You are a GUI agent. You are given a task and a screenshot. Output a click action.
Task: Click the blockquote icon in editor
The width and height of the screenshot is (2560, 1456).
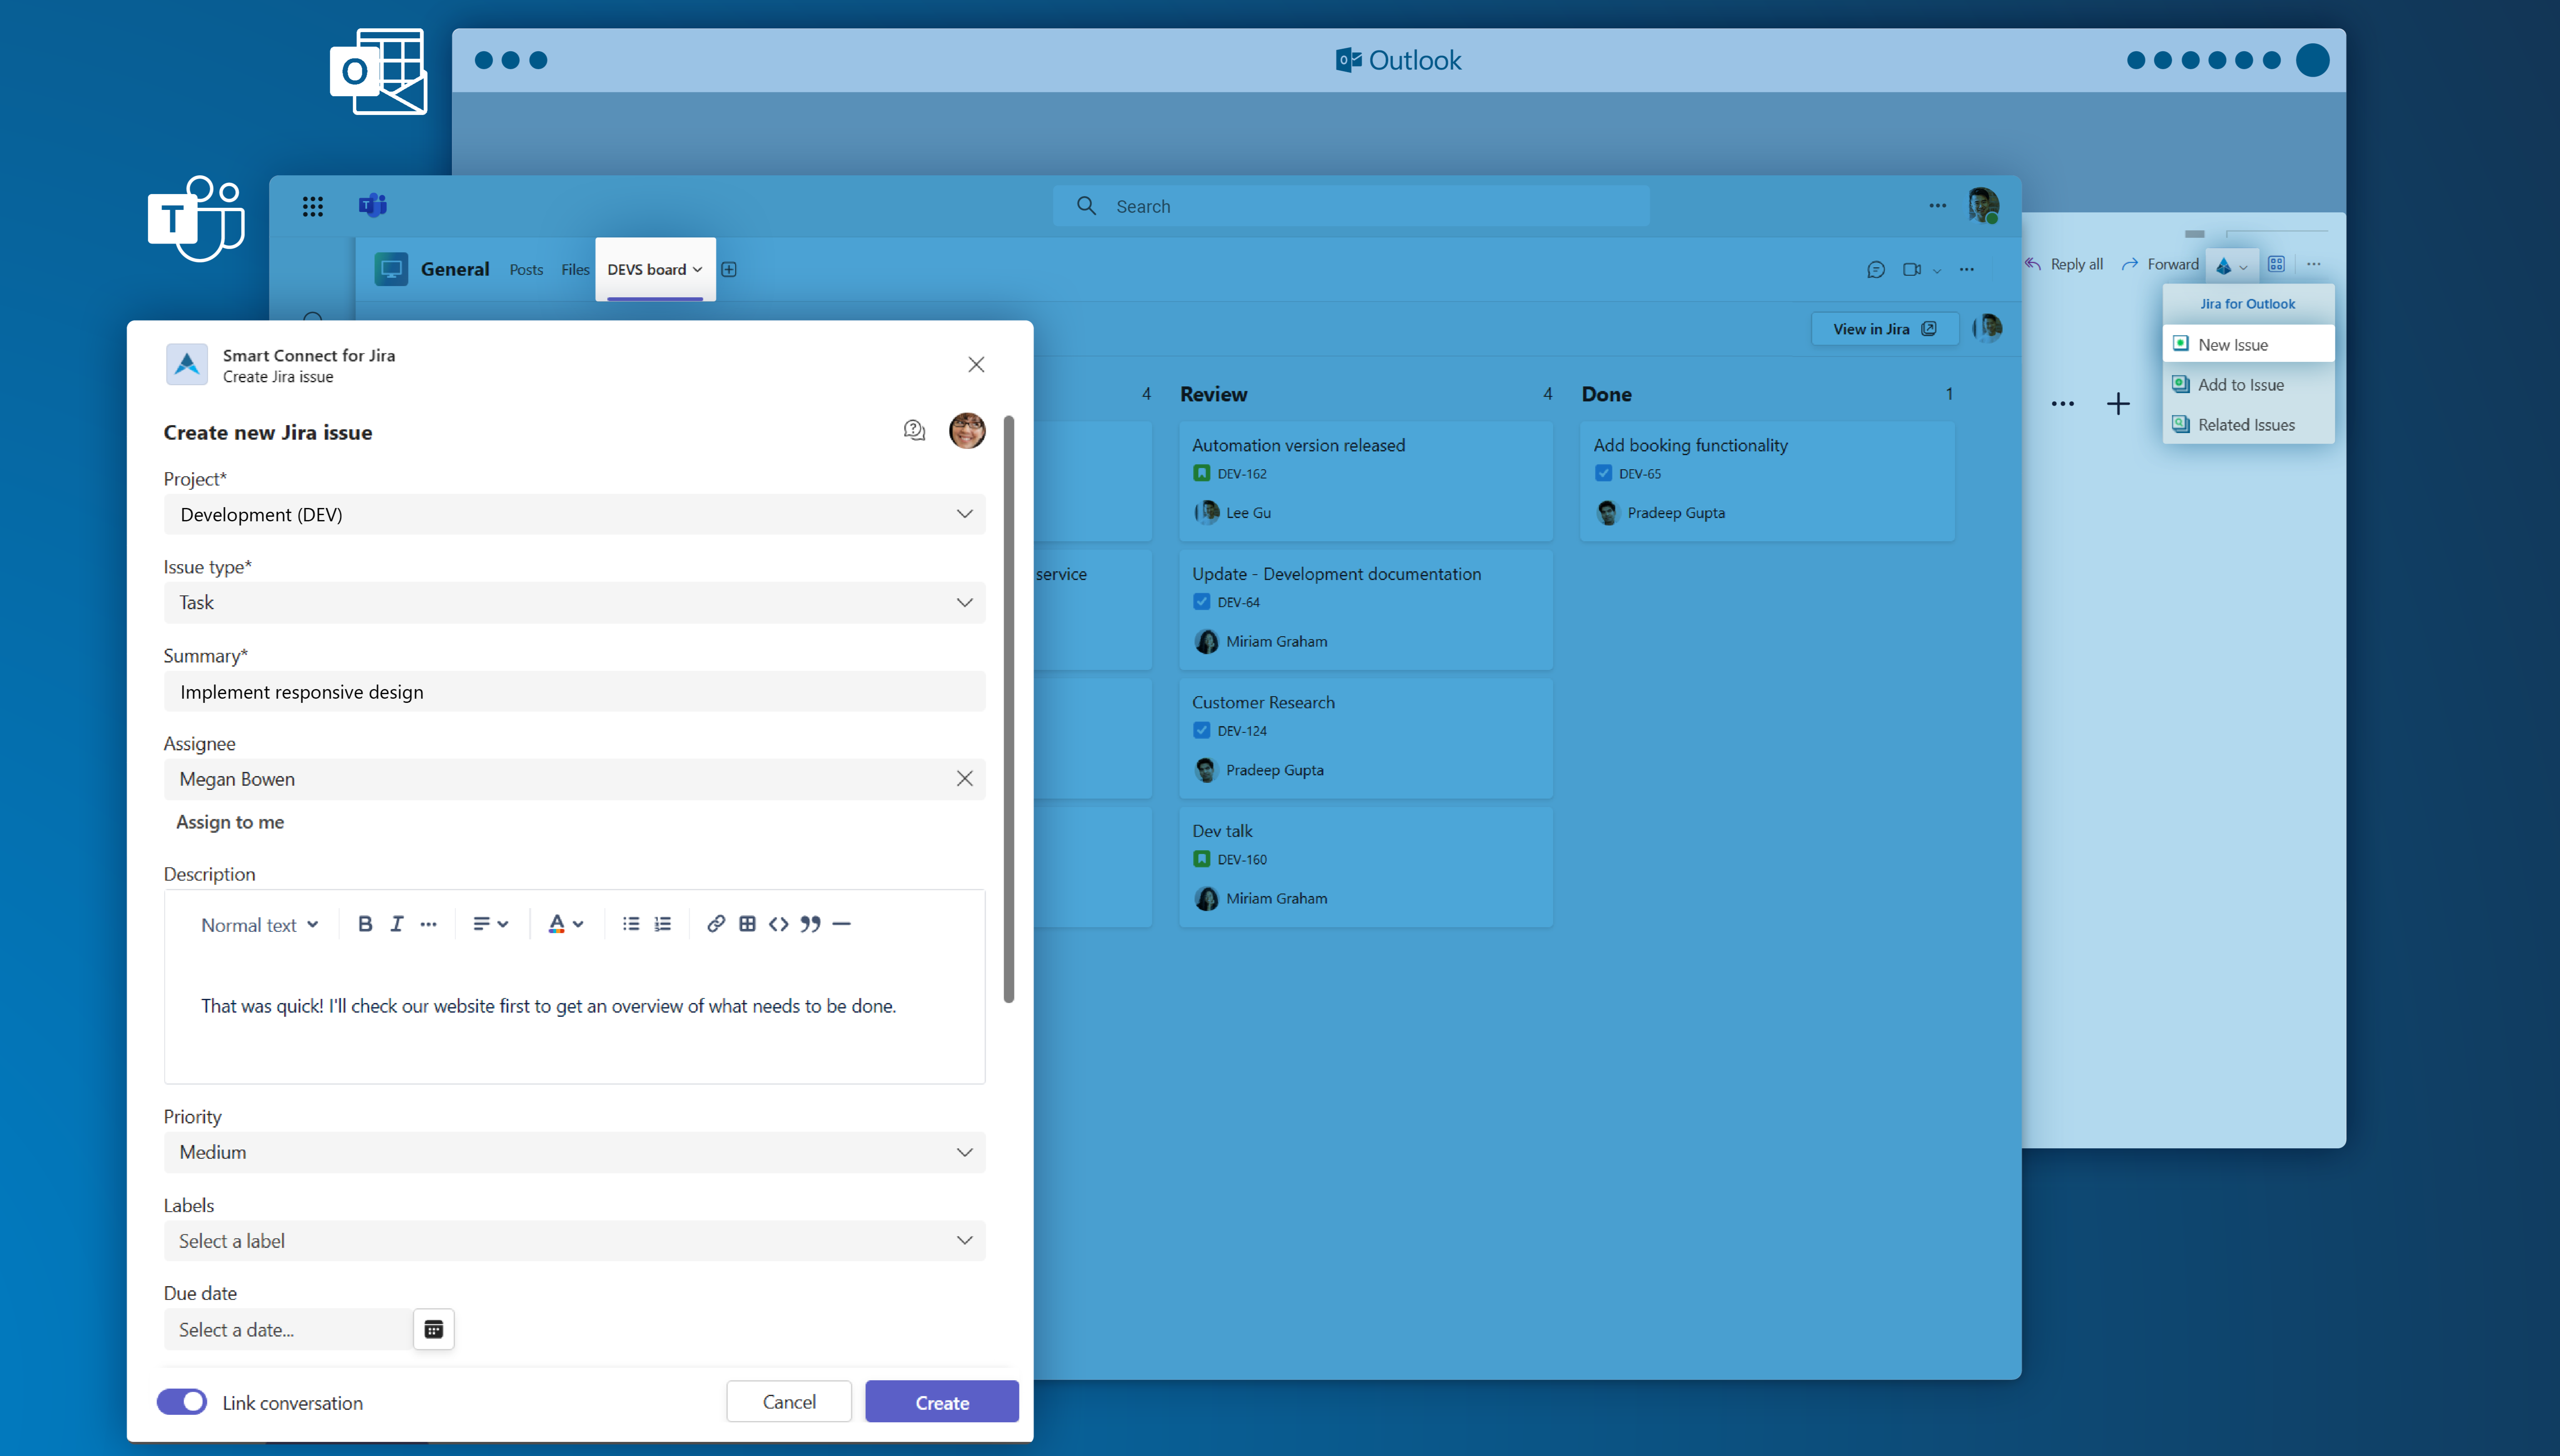(810, 924)
